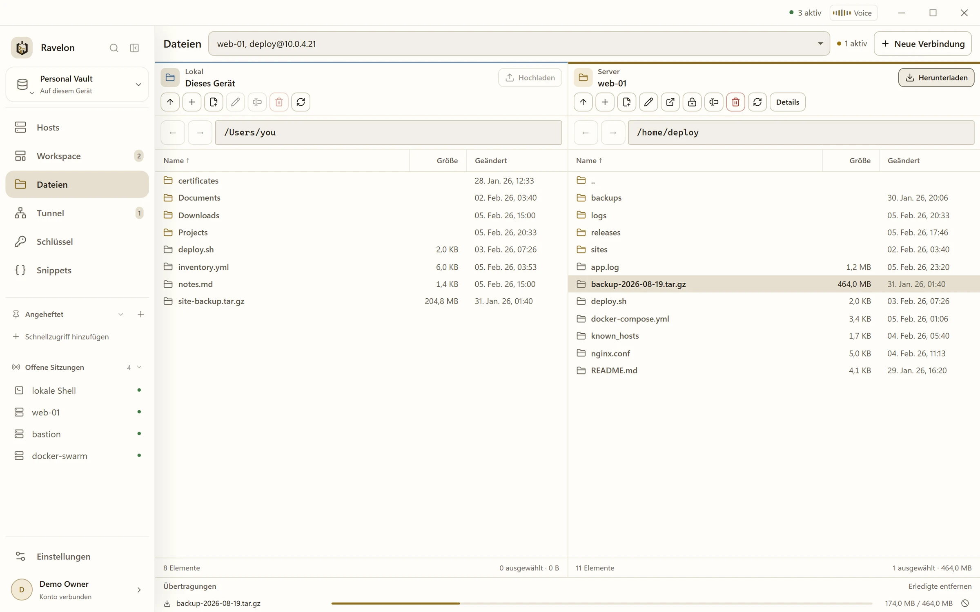Screen dimensions: 980x612
Task: Open the Schlüssel section
Action: (x=77, y=242)
